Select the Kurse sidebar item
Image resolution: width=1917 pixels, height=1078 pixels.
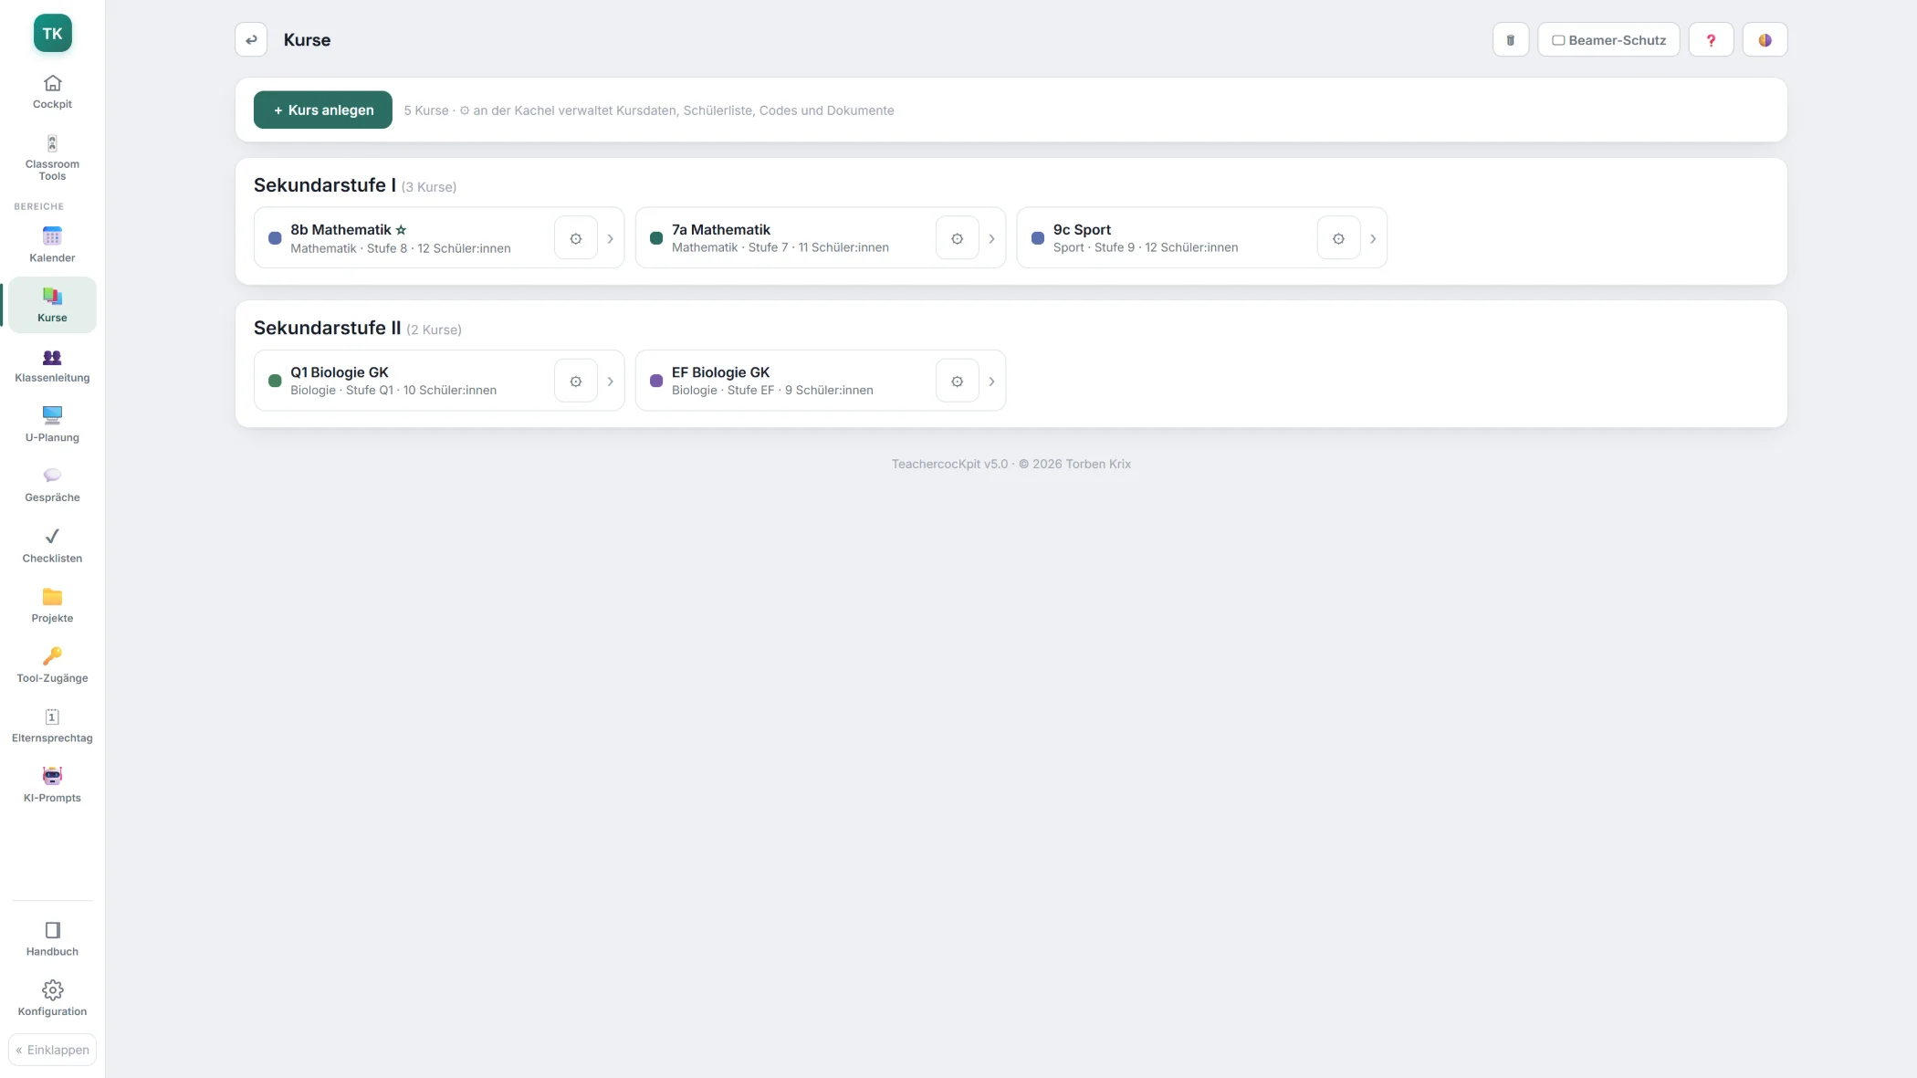tap(52, 305)
